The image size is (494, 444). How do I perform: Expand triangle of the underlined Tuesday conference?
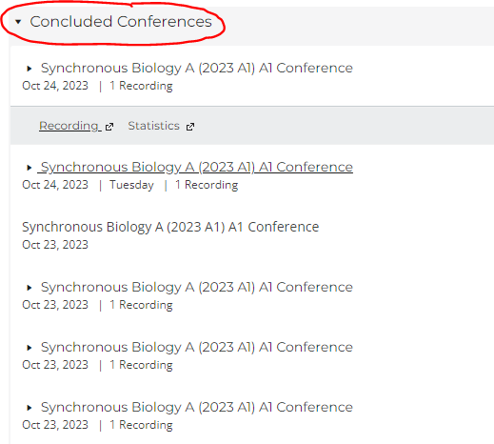pos(30,168)
